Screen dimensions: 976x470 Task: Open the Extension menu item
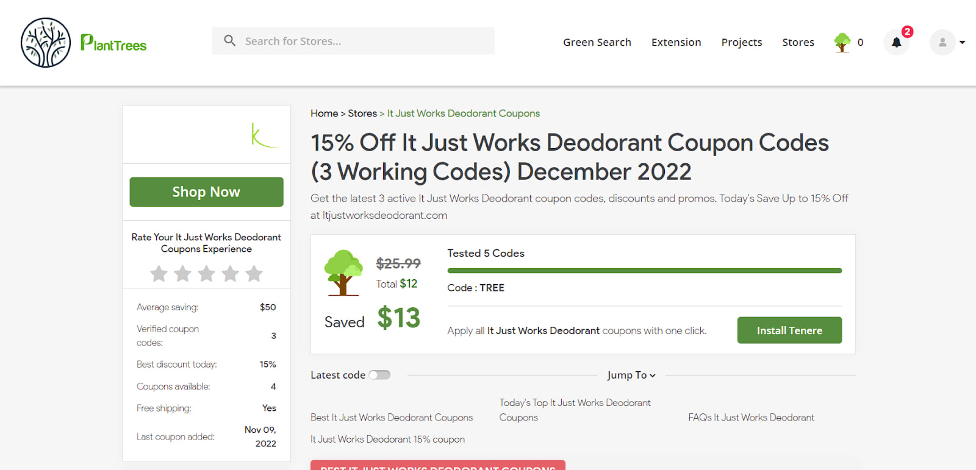676,42
